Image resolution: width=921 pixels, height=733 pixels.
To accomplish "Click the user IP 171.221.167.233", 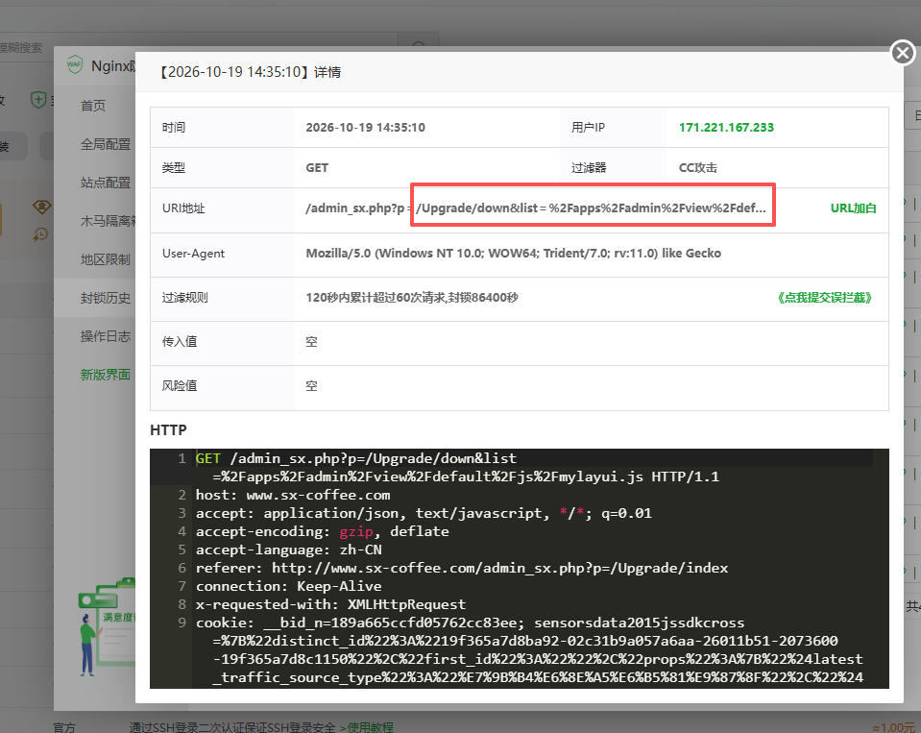I will click(727, 128).
